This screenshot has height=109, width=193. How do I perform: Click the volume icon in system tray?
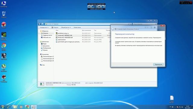[182, 107]
